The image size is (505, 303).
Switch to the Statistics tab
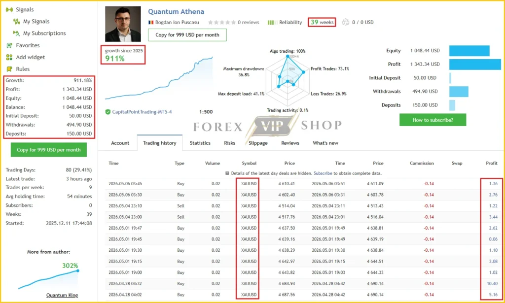pos(200,143)
